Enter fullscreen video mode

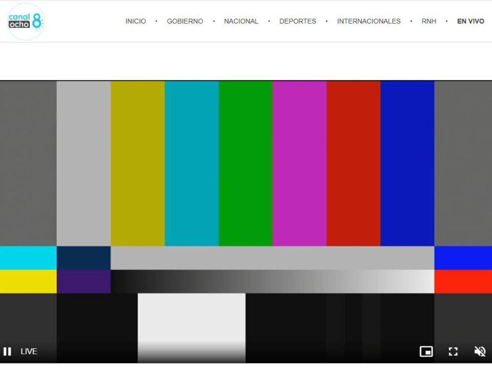(x=453, y=351)
